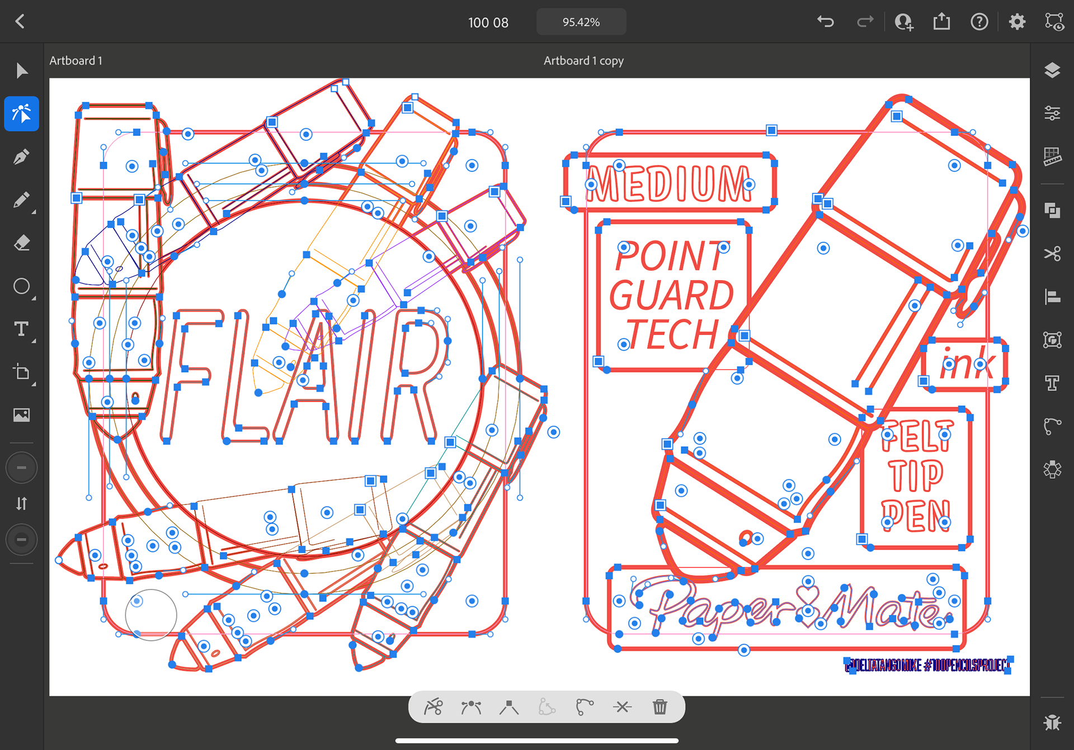The width and height of the screenshot is (1074, 750).
Task: Open the Type properties panel on right
Action: pos(1052,383)
